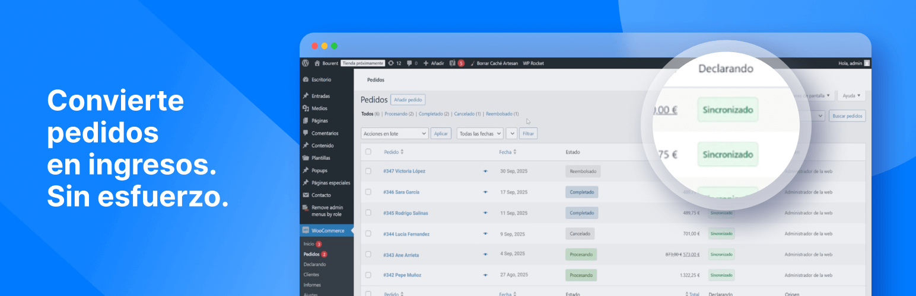The image size is (916, 296).
Task: Preview order #343 with eye icon
Action: (x=485, y=255)
